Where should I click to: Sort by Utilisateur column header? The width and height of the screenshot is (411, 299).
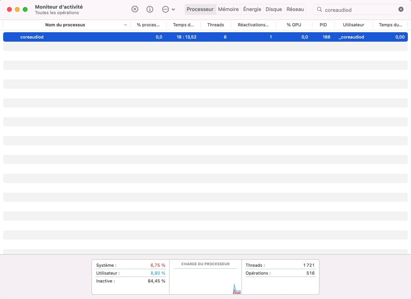click(x=353, y=25)
